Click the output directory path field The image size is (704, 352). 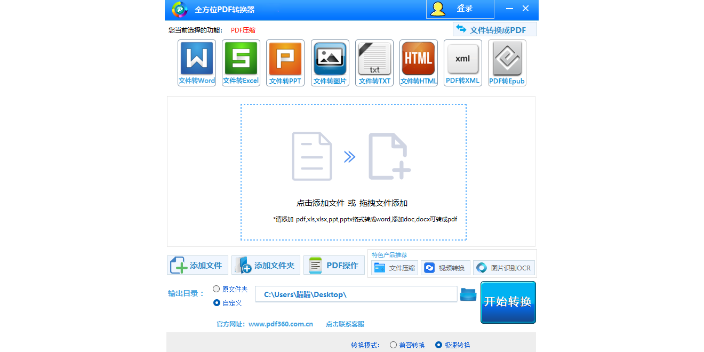356,294
